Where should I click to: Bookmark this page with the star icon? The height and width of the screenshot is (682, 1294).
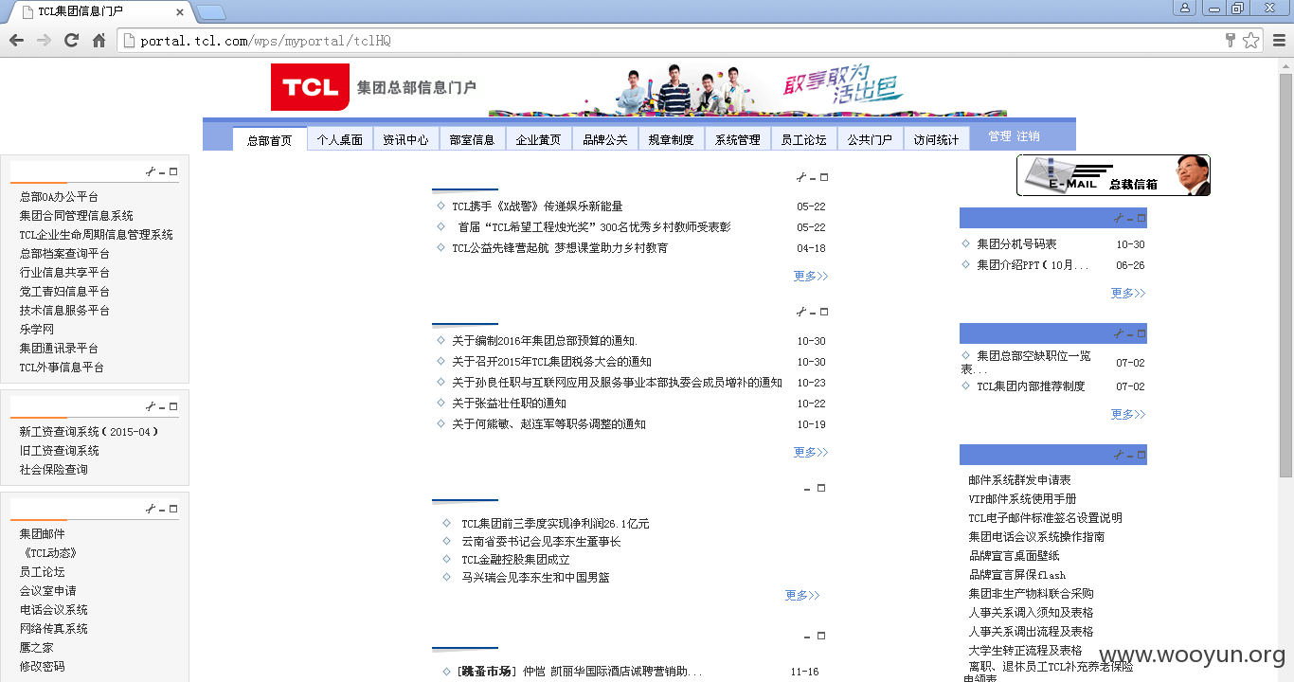click(1251, 40)
